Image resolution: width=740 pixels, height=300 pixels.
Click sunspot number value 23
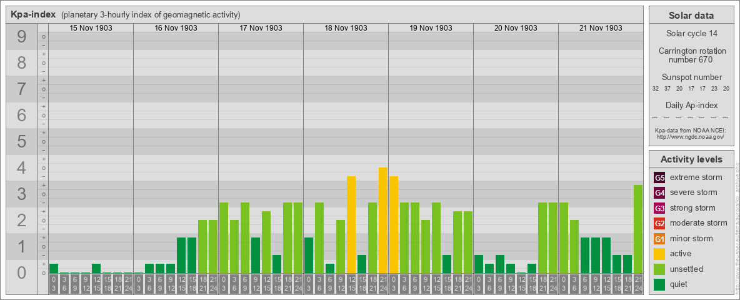coord(714,88)
